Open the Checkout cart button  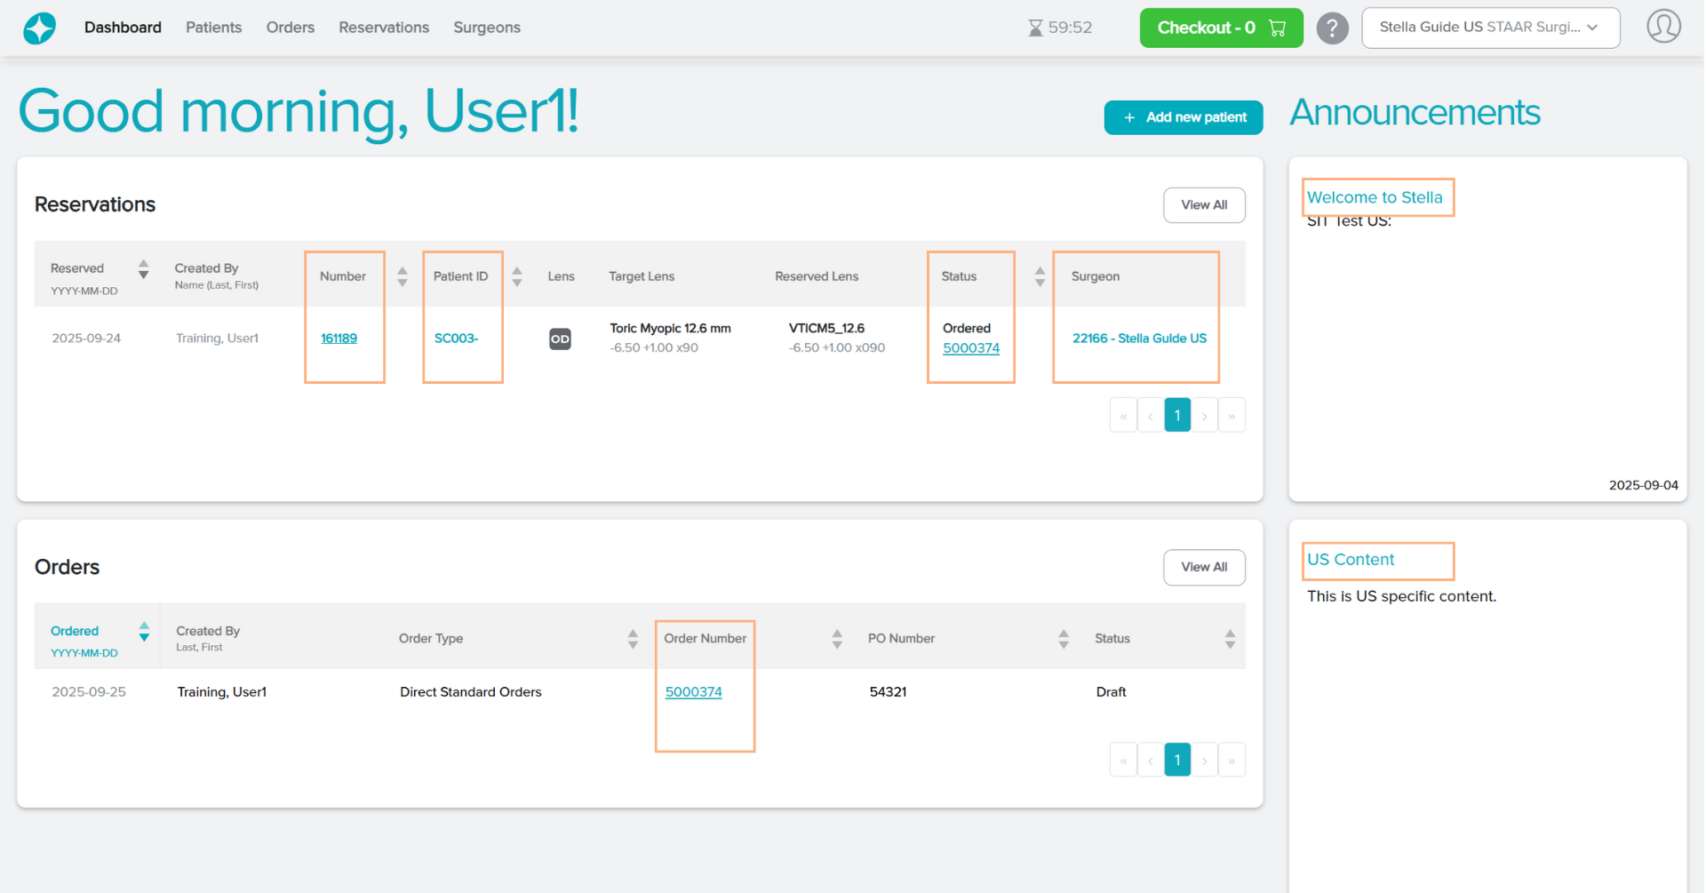[1221, 28]
